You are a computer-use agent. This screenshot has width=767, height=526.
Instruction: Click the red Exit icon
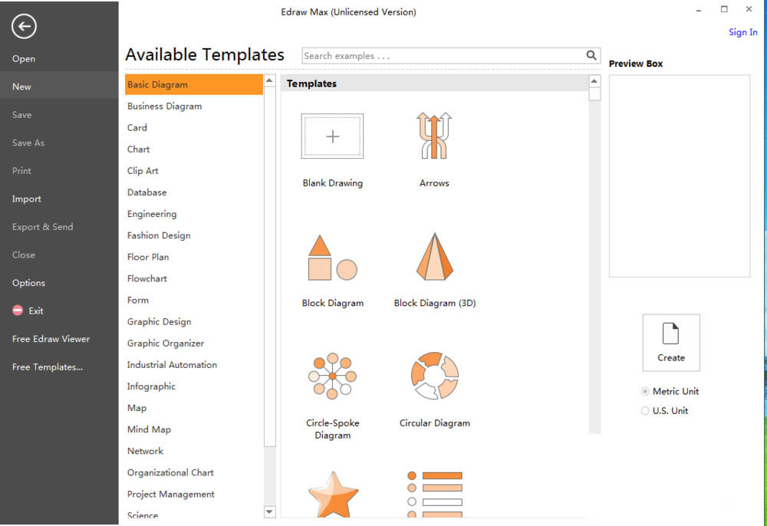(18, 311)
